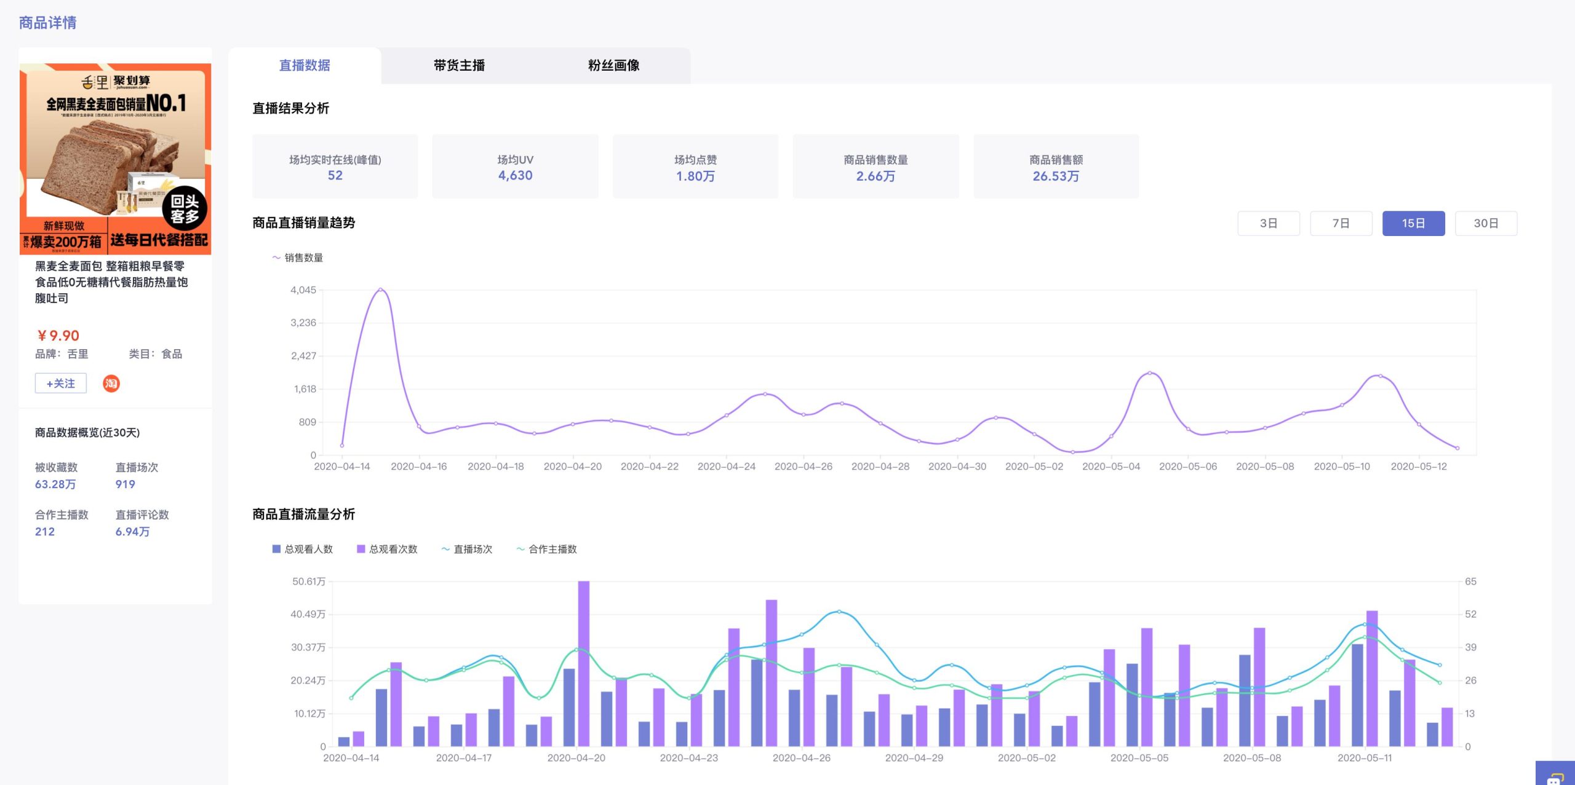Viewport: 1575px width, 785px height.
Task: Select the 直播数据 tab
Action: click(x=305, y=65)
